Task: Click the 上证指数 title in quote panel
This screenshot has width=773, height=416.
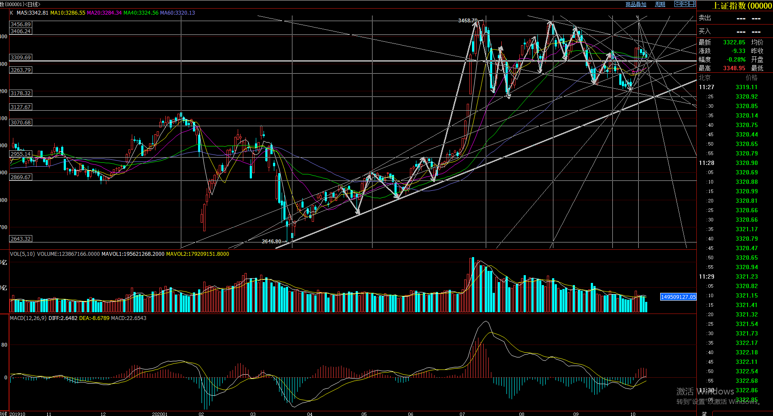Action: point(742,6)
